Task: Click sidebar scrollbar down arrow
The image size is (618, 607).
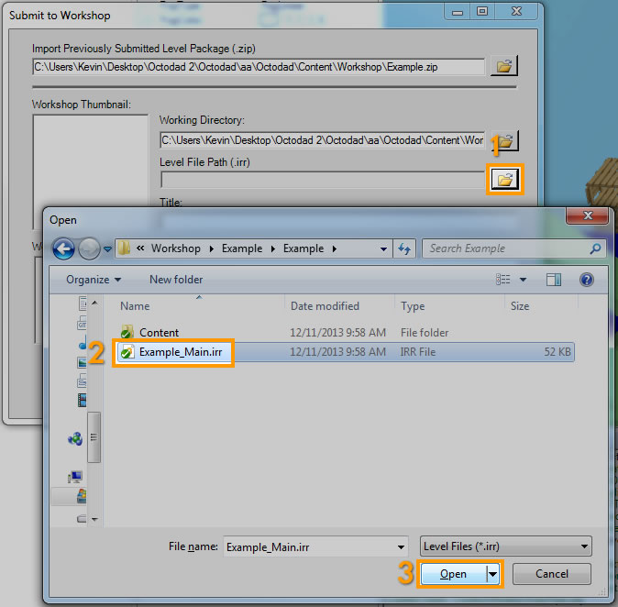Action: tap(94, 519)
